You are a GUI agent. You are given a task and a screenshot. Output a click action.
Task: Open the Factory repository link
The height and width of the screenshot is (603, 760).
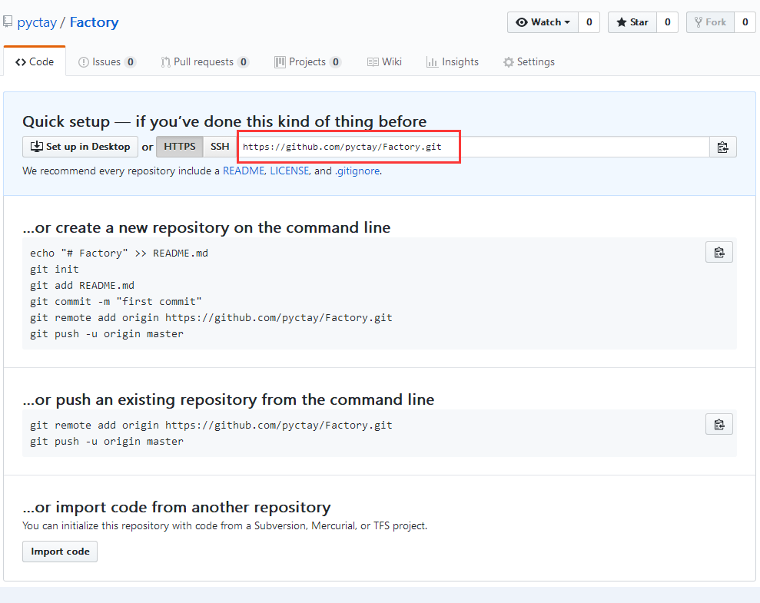pyautogui.click(x=94, y=22)
